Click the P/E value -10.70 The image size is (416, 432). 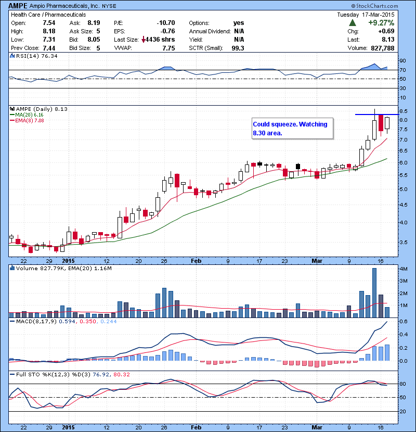(166, 23)
